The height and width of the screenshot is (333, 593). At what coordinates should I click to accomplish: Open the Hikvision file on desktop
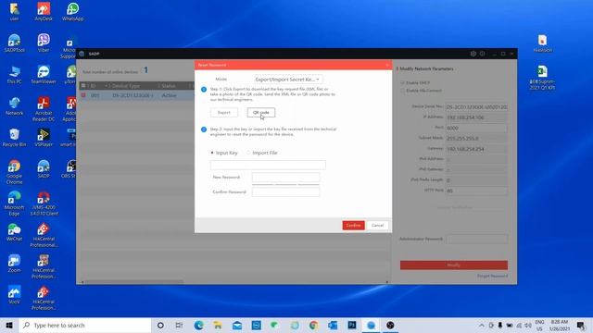point(542,43)
